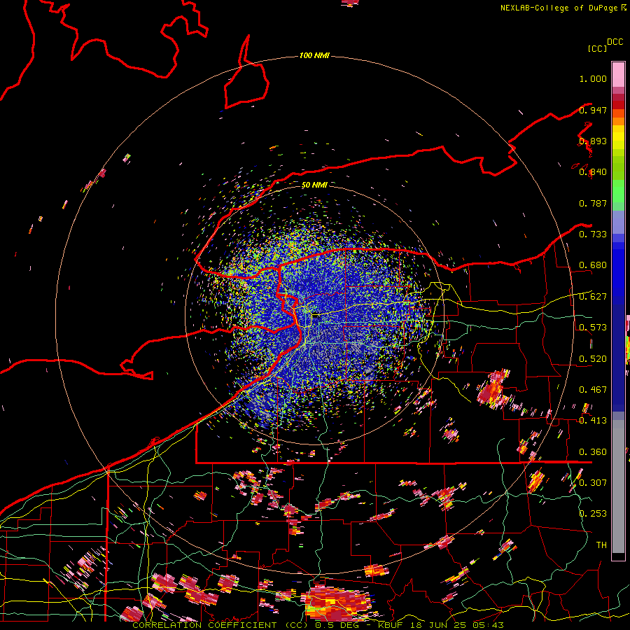This screenshot has width=630, height=630.
Task: Click the TH threshold label
Action: click(601, 545)
